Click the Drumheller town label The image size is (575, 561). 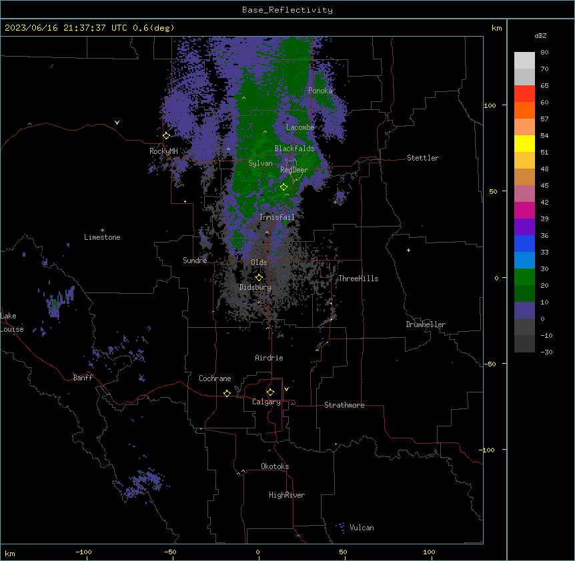pyautogui.click(x=426, y=324)
